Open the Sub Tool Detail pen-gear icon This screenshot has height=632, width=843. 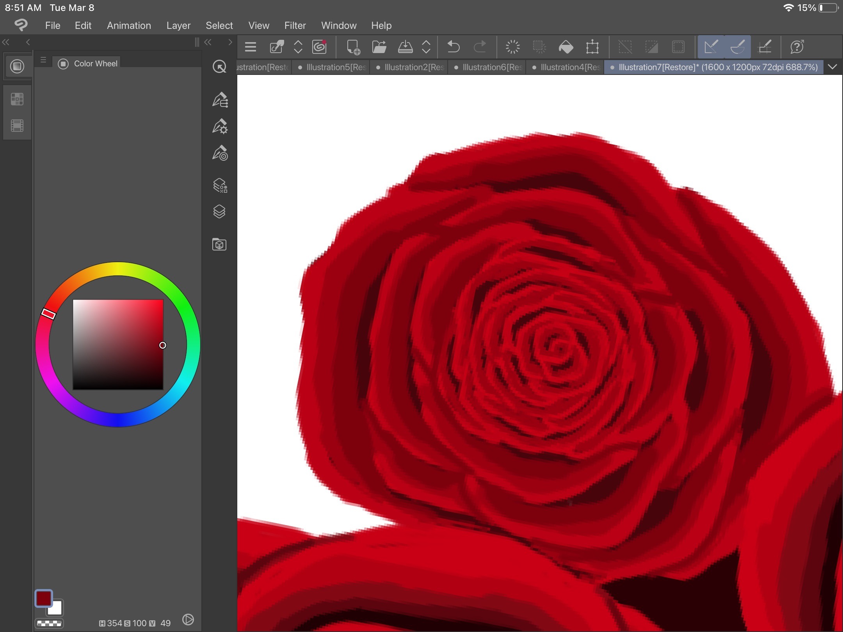pos(220,126)
